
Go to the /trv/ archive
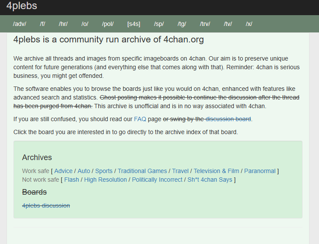pos(205,24)
